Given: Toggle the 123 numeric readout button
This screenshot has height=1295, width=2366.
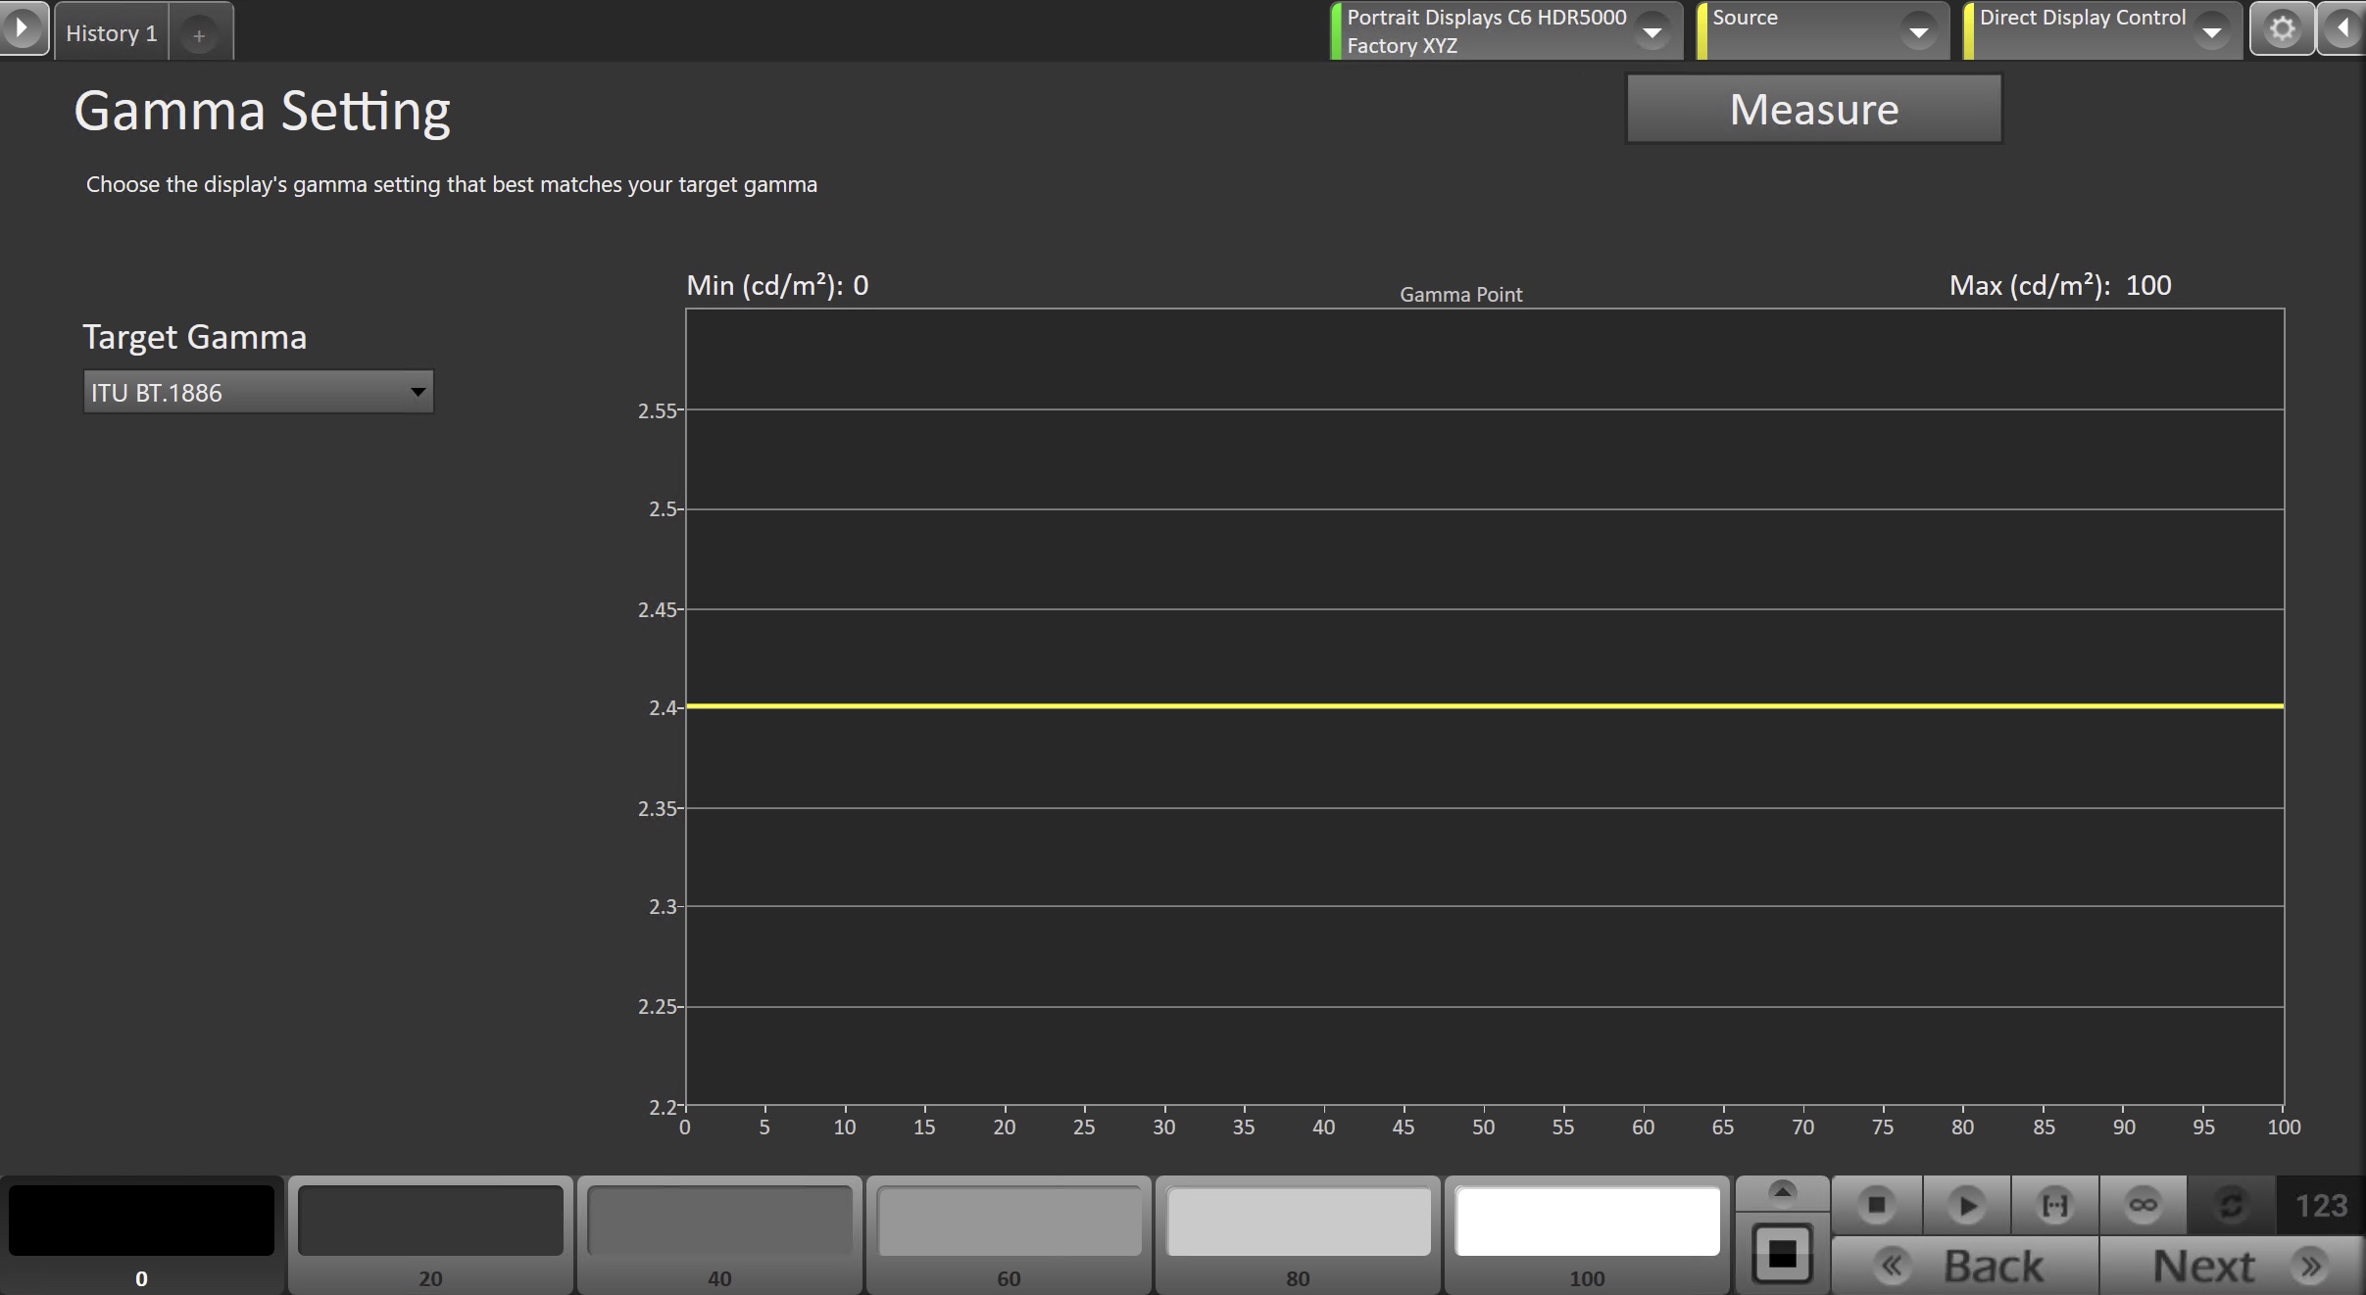Looking at the screenshot, I should click(2320, 1205).
